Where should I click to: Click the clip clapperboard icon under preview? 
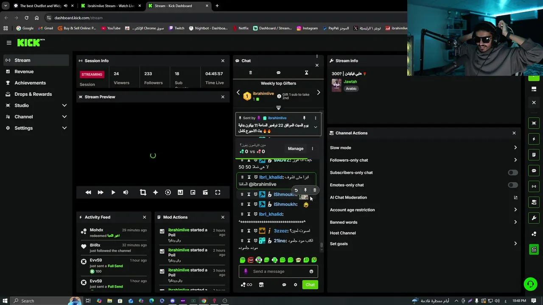pos(205,192)
